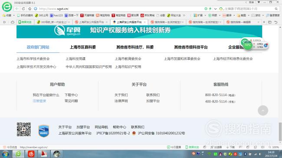The image size is (282, 158).
Task: Open the 翻译 translate tool
Action: pos(227,16)
